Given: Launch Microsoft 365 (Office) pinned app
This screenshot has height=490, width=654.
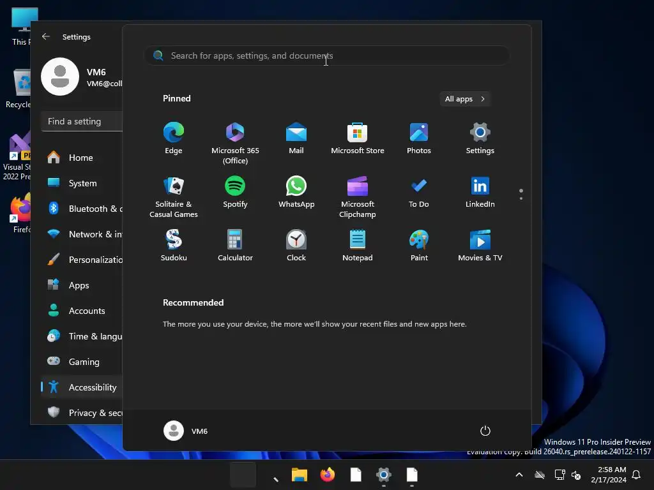Looking at the screenshot, I should pyautogui.click(x=235, y=144).
